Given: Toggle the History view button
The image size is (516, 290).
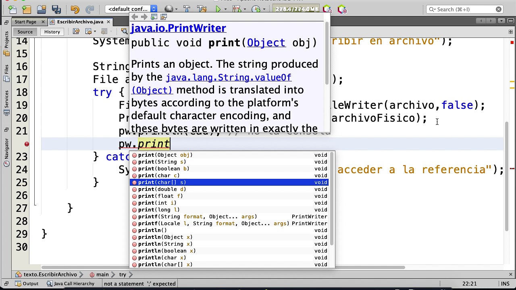Looking at the screenshot, I should point(52,32).
